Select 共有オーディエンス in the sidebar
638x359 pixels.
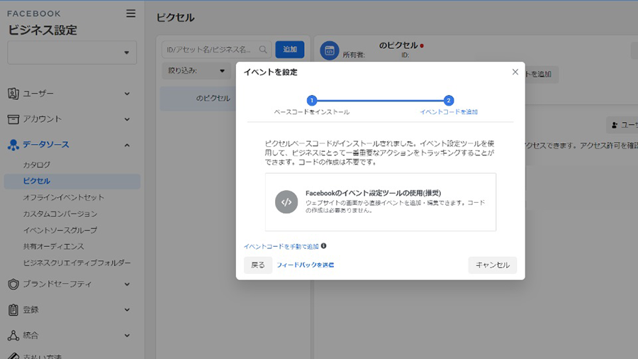53,246
